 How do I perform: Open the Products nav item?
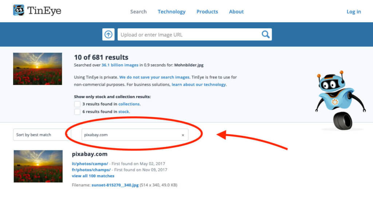pos(207,12)
